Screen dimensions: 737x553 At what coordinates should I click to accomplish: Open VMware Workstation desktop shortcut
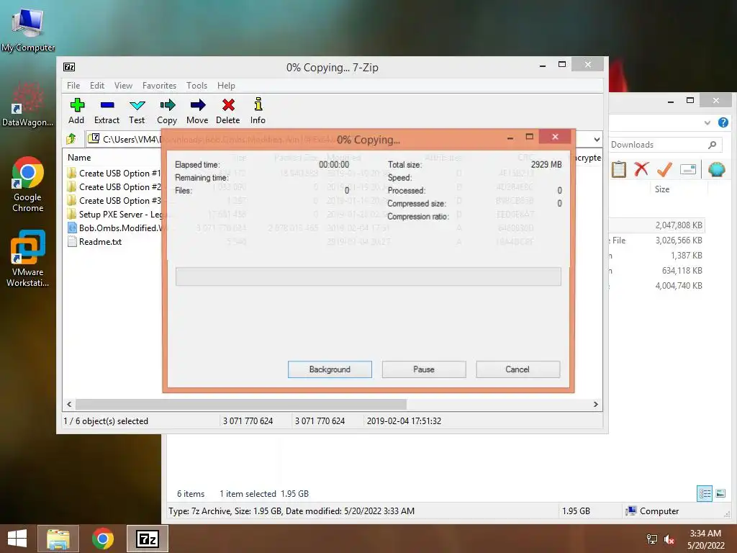28,258
